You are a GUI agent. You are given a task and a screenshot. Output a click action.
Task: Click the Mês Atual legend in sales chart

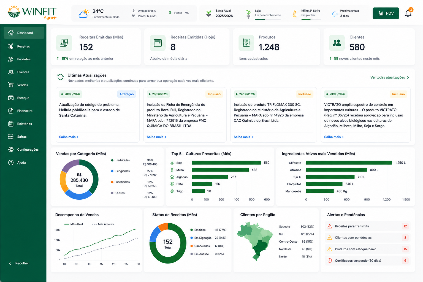[x=74, y=224]
